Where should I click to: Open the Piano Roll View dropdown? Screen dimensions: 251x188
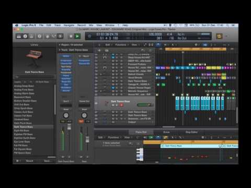128,137
